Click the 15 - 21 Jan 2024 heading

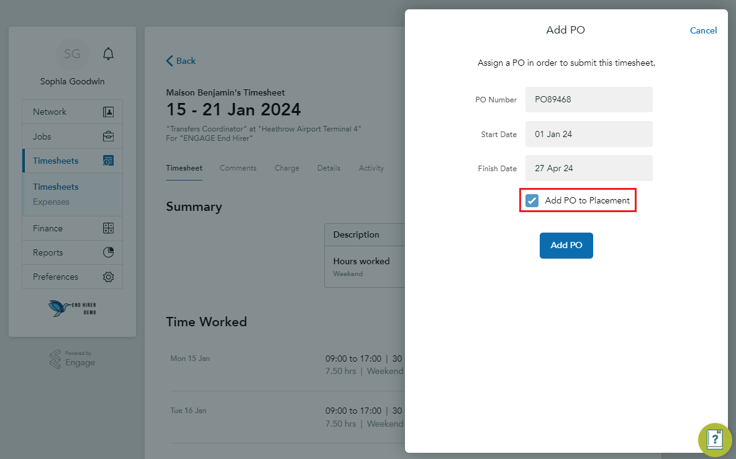pos(234,110)
